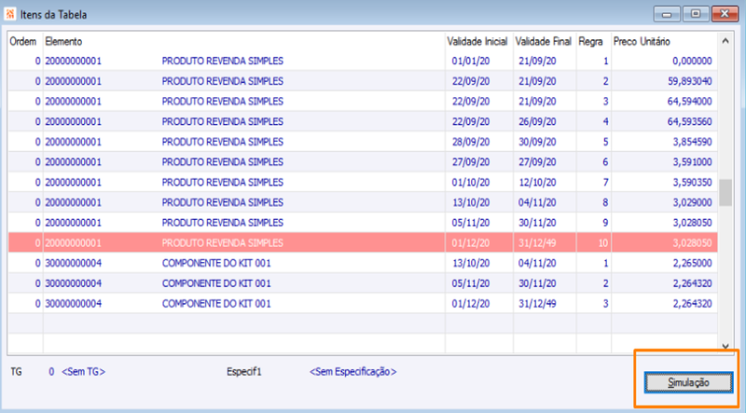
Task: Click the Regra value 6 cell
Action: click(x=605, y=162)
